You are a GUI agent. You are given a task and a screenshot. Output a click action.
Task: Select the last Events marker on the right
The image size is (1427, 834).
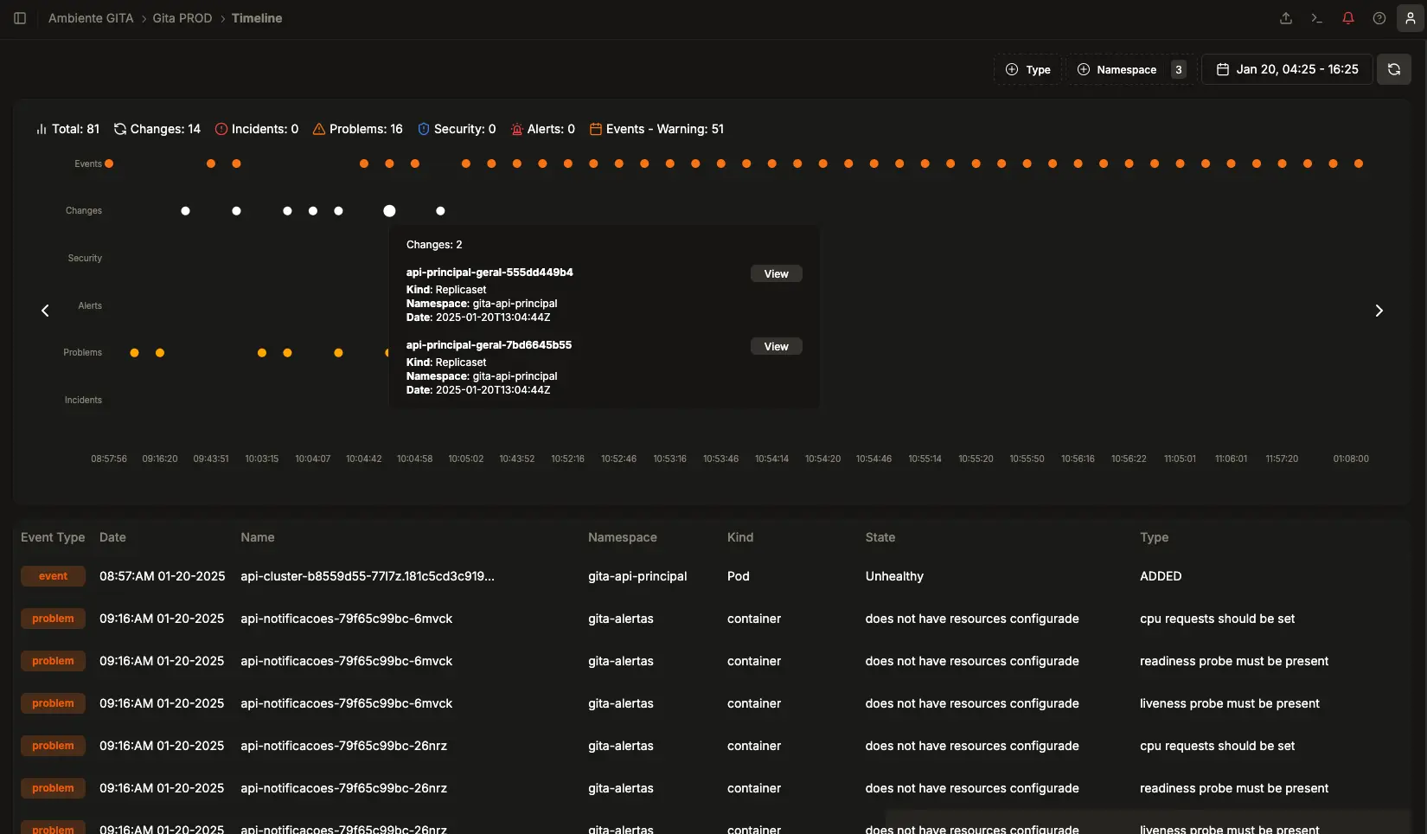(1359, 164)
